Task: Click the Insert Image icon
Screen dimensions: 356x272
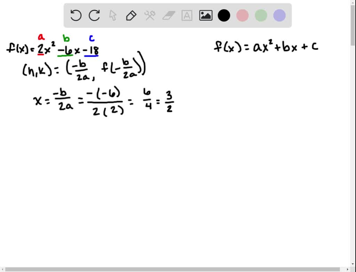Action: point(205,16)
